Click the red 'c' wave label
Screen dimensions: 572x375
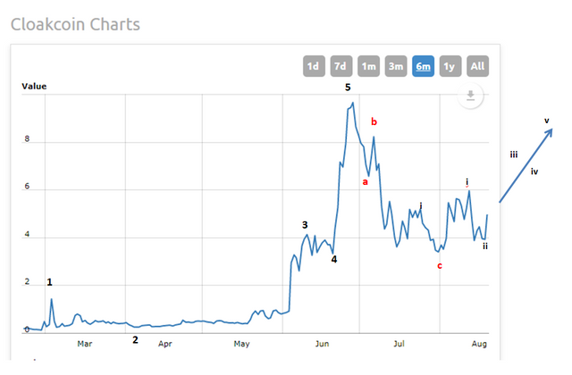439,265
